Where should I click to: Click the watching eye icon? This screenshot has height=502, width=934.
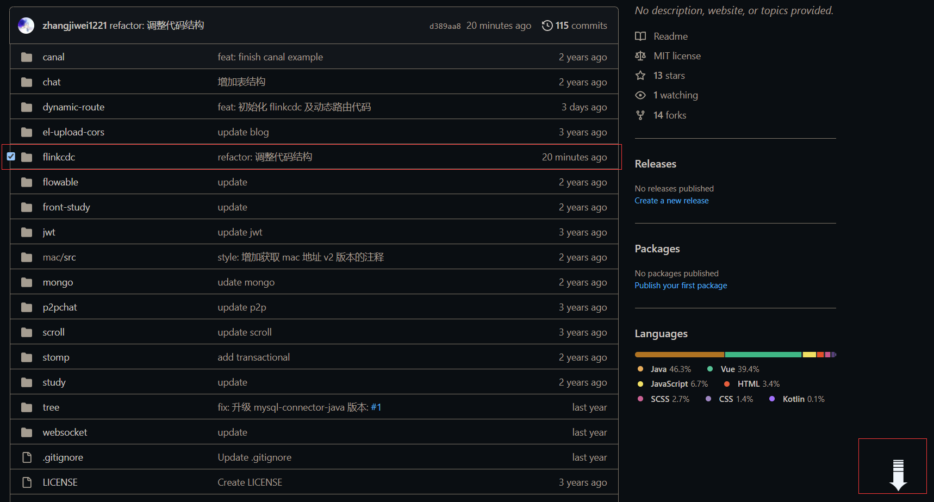640,95
